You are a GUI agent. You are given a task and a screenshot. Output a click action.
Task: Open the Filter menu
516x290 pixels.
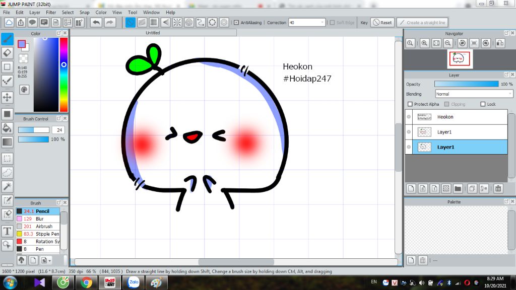(x=51, y=12)
